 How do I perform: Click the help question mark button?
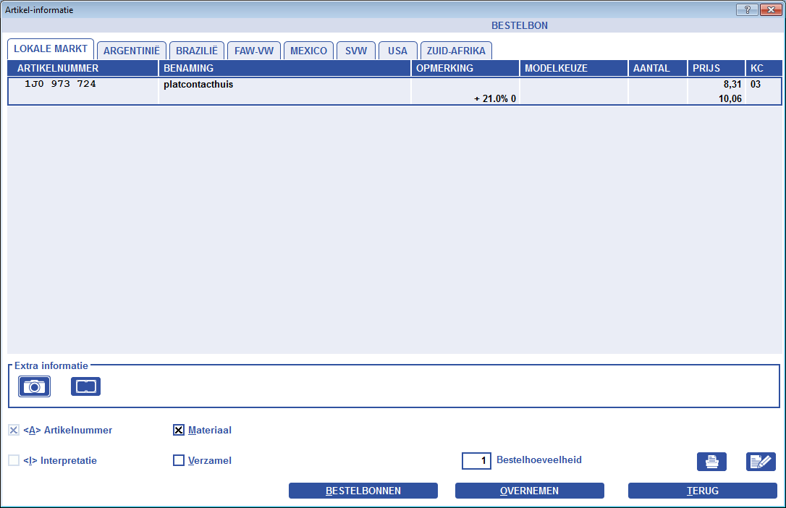coord(747,9)
